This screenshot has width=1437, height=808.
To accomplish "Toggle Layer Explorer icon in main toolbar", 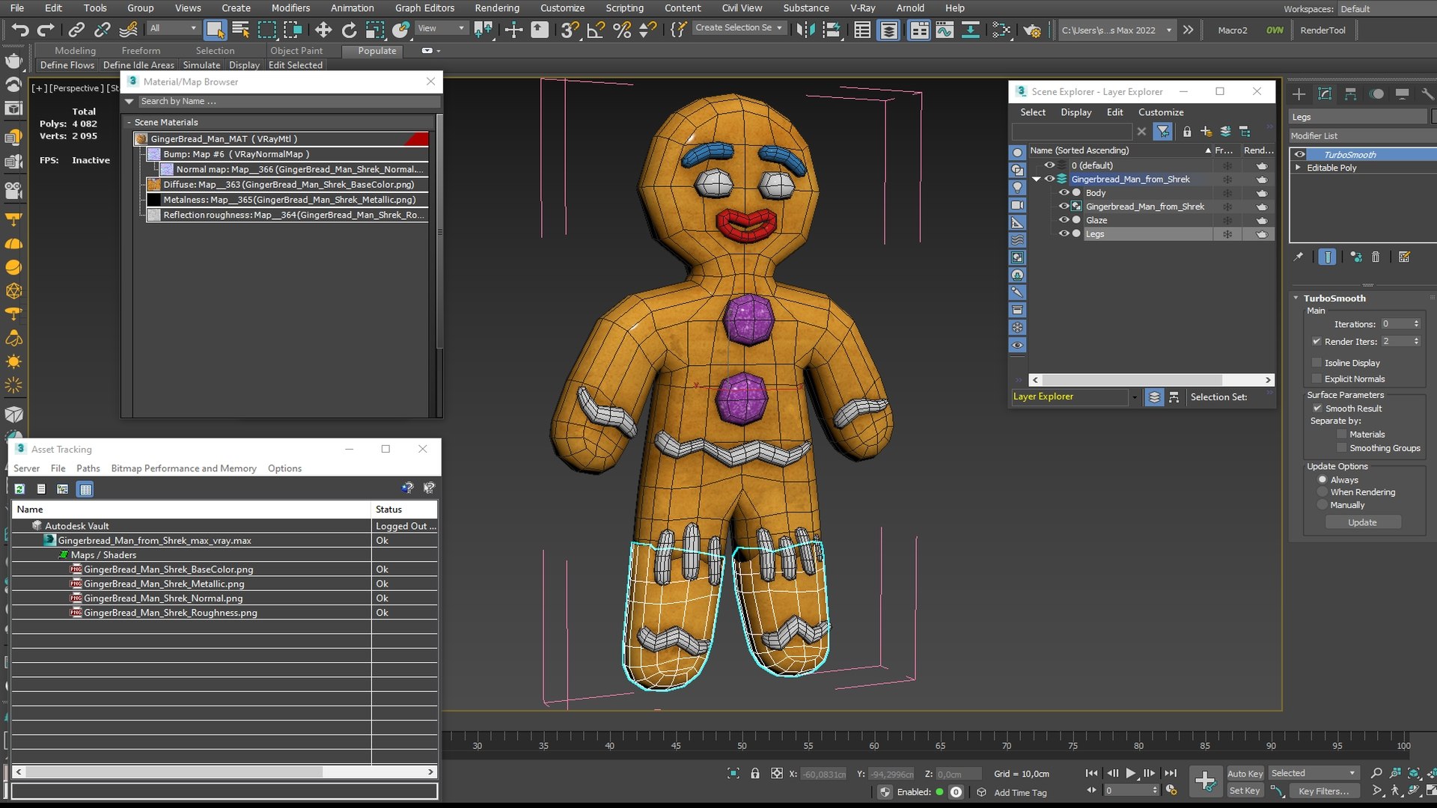I will coord(888,30).
